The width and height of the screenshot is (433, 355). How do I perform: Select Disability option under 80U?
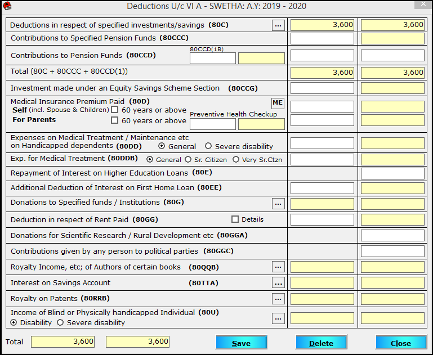click(x=14, y=322)
